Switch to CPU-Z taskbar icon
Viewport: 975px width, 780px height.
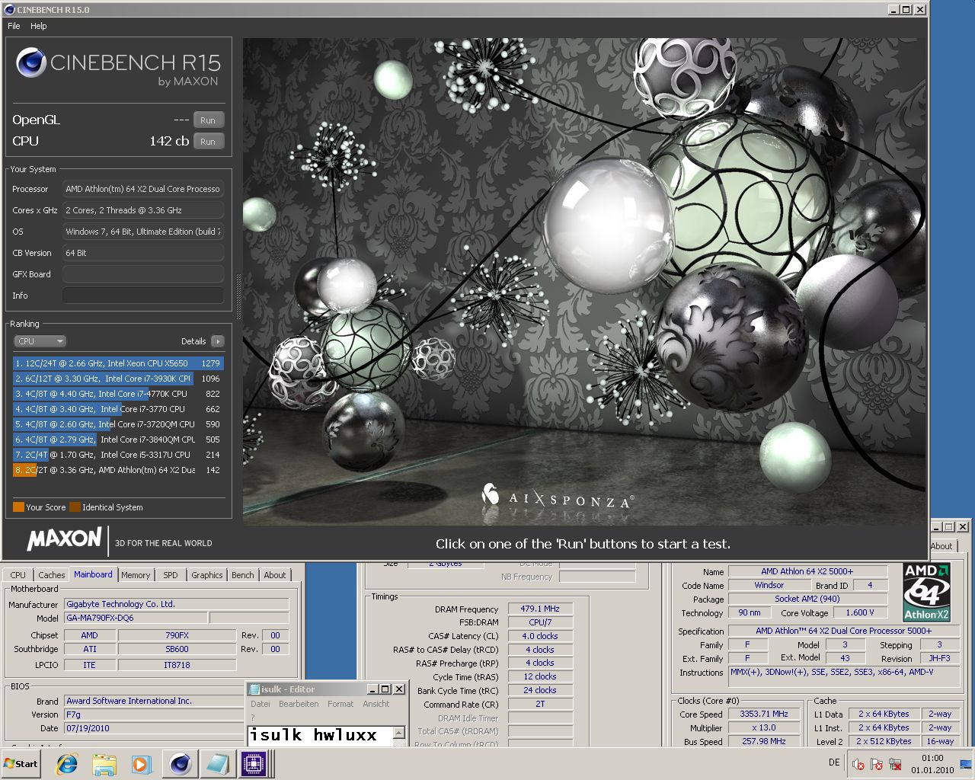click(x=254, y=763)
